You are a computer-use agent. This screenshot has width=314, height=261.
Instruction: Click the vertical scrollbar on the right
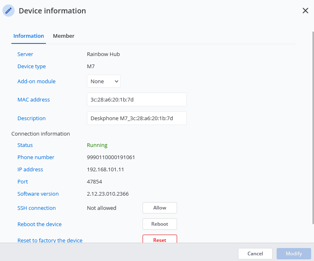pyautogui.click(x=312, y=122)
